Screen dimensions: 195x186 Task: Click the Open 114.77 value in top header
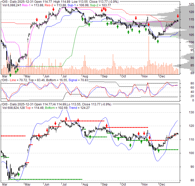(x=43, y=2)
